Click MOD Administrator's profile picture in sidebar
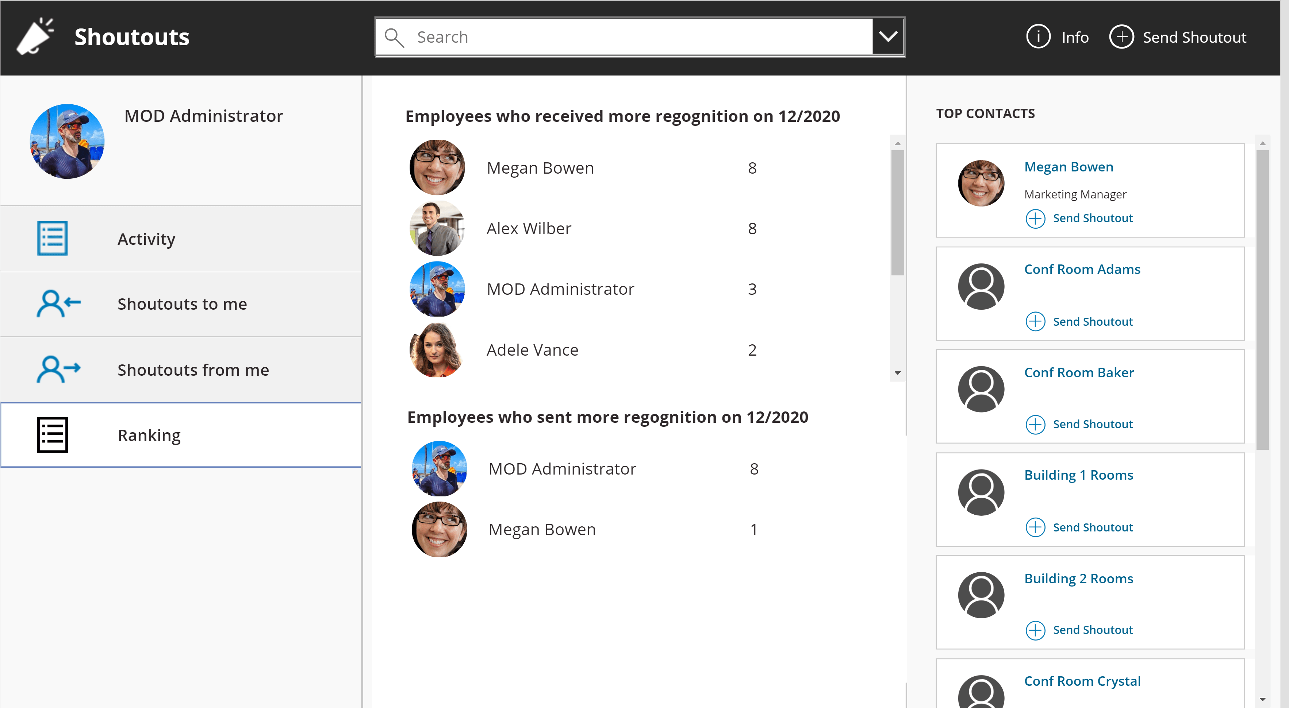Image resolution: width=1289 pixels, height=708 pixels. click(x=67, y=142)
